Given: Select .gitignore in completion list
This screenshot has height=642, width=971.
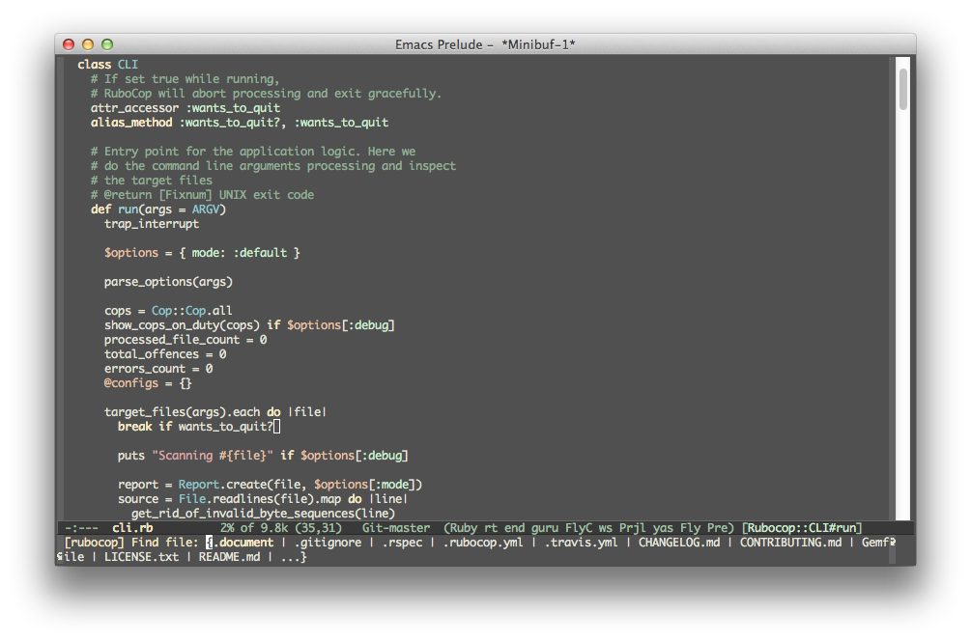Looking at the screenshot, I should tap(328, 543).
